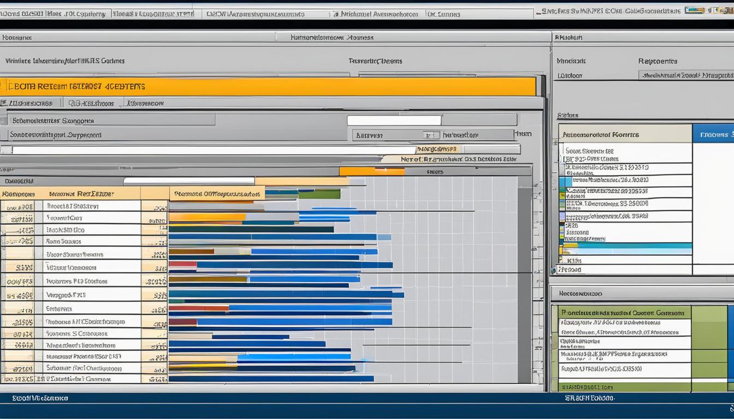
Task: Click the long white input field above the chart
Action: point(213,149)
